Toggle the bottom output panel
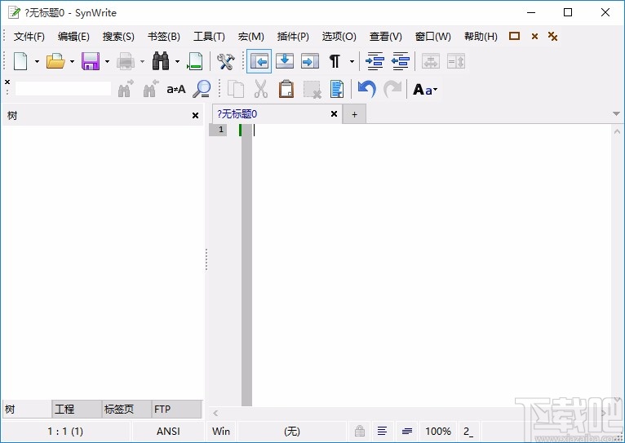625x443 pixels. 285,61
